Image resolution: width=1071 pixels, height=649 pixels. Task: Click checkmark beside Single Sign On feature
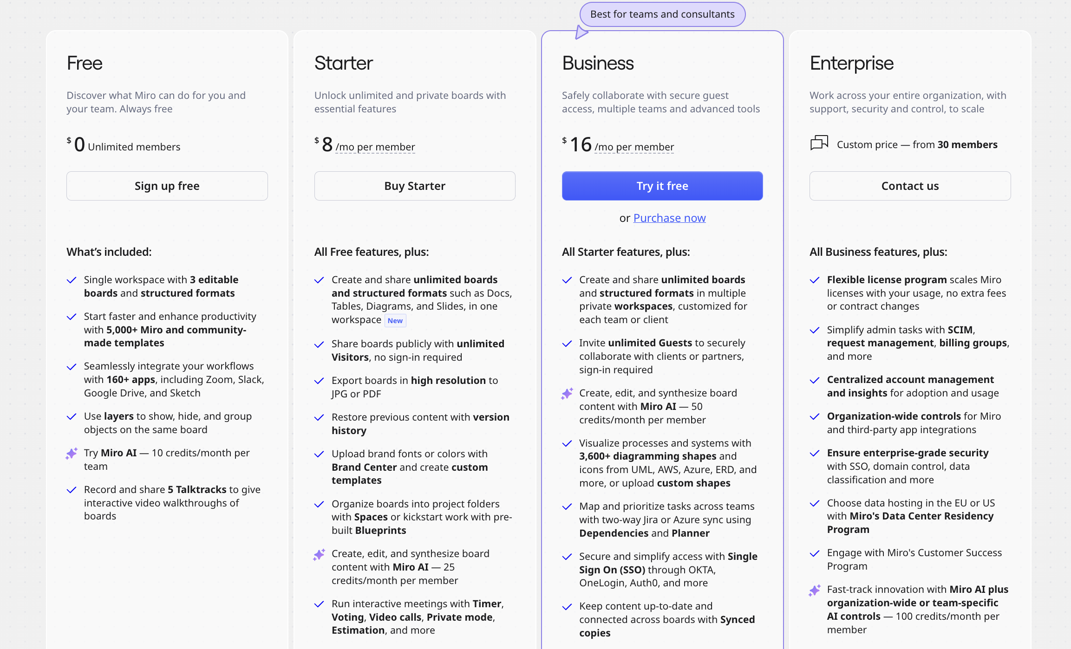[567, 557]
